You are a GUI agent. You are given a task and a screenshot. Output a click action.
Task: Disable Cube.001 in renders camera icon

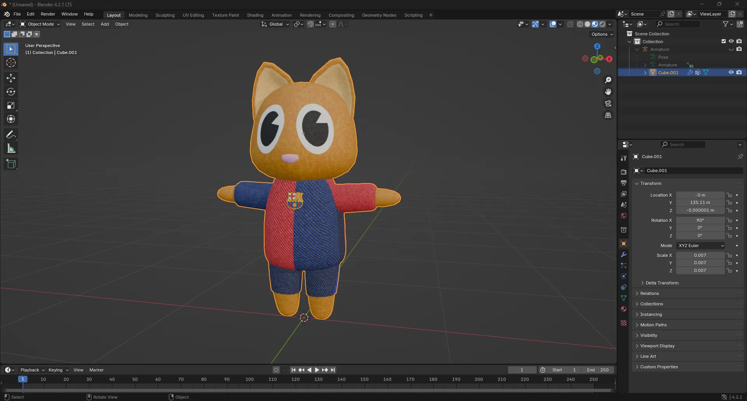pos(739,72)
